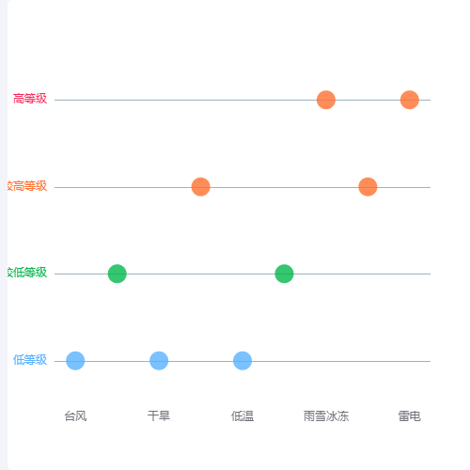The height and width of the screenshot is (470, 470).
Task: Click the blue 低等级 axis label
Action: (x=30, y=360)
